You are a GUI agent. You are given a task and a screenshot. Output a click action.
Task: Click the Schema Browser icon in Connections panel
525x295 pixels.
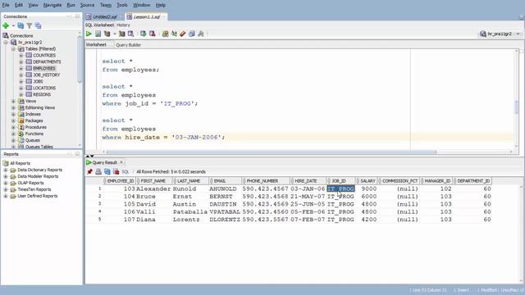[39, 25]
